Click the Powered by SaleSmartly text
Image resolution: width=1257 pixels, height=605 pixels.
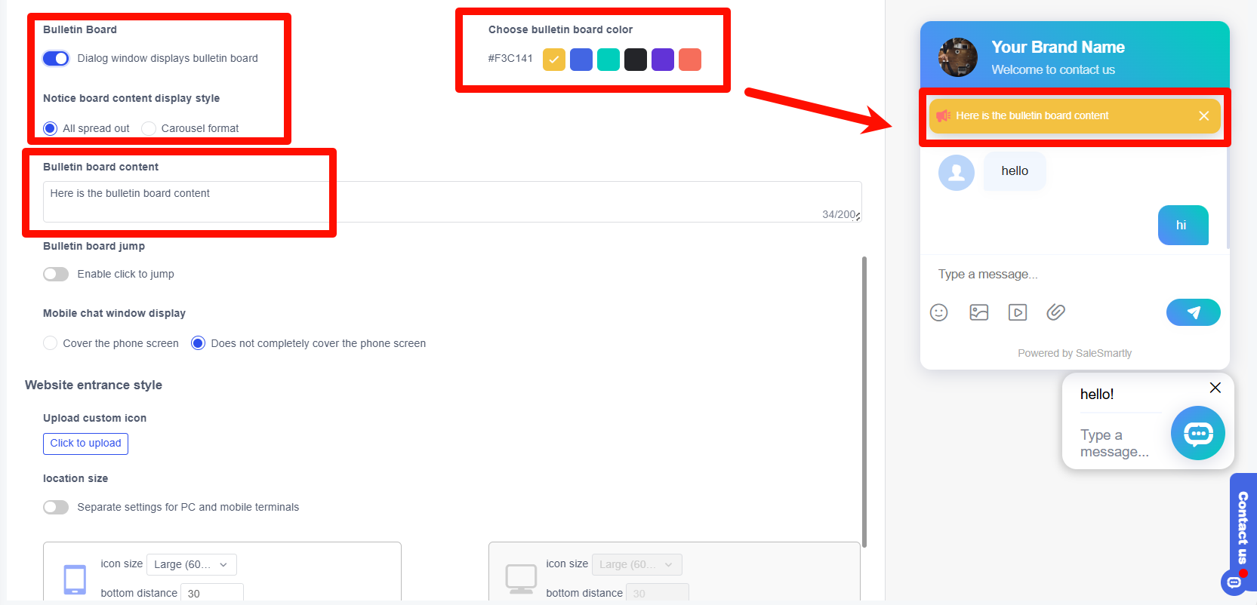[1075, 353]
